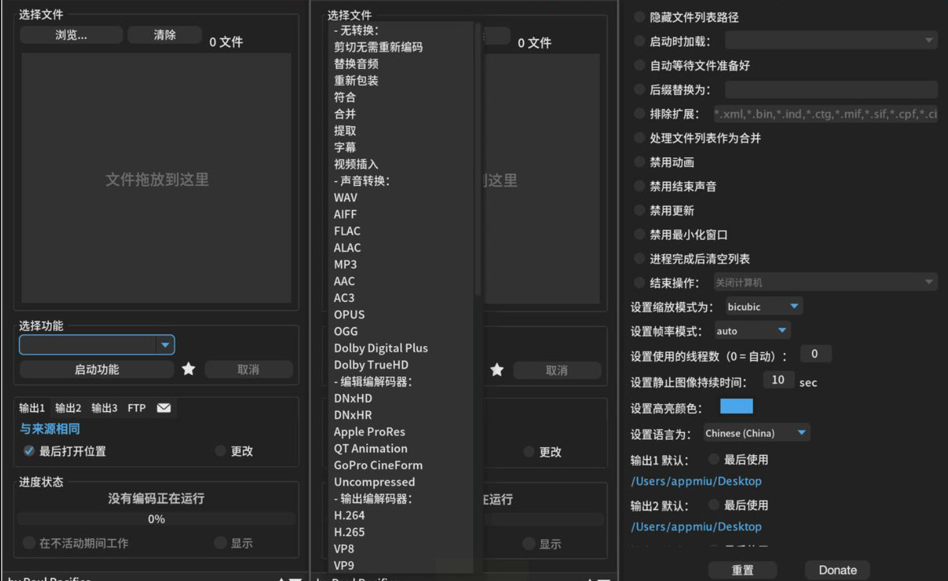The height and width of the screenshot is (581, 948).
Task: Select H.264 in the function list
Action: click(349, 515)
